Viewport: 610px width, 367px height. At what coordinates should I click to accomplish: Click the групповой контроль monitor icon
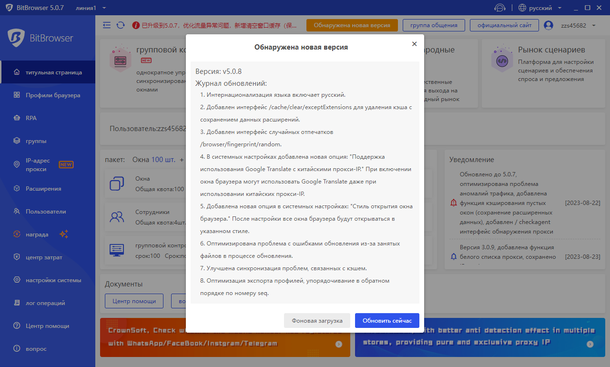[117, 250]
